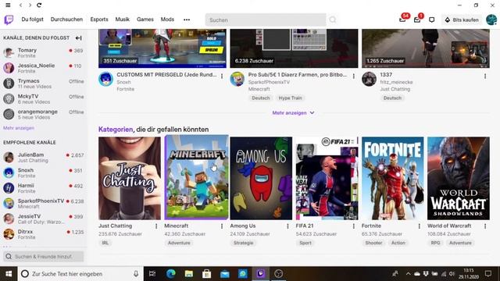Image resolution: width=500 pixels, height=281 pixels.
Task: Open options menu for Minecraft category
Action: click(x=222, y=226)
